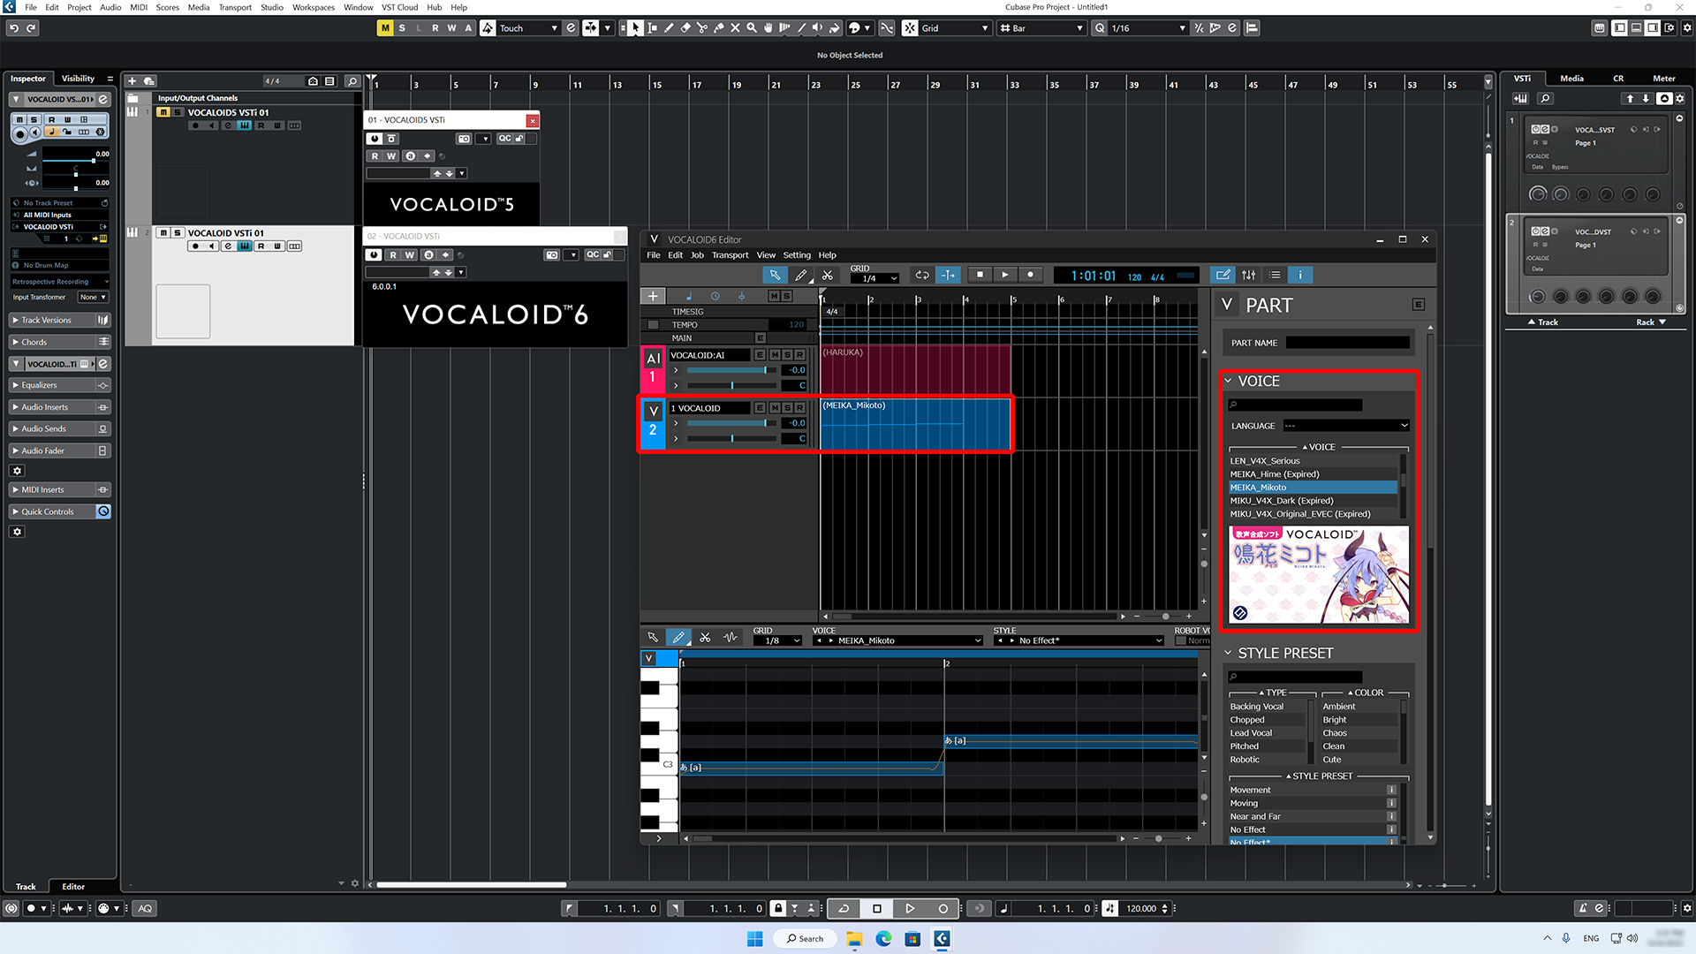This screenshot has width=1696, height=954.
Task: Open the GRID 1/4 dropdown in VOCALOID6 editor
Action: pyautogui.click(x=874, y=277)
